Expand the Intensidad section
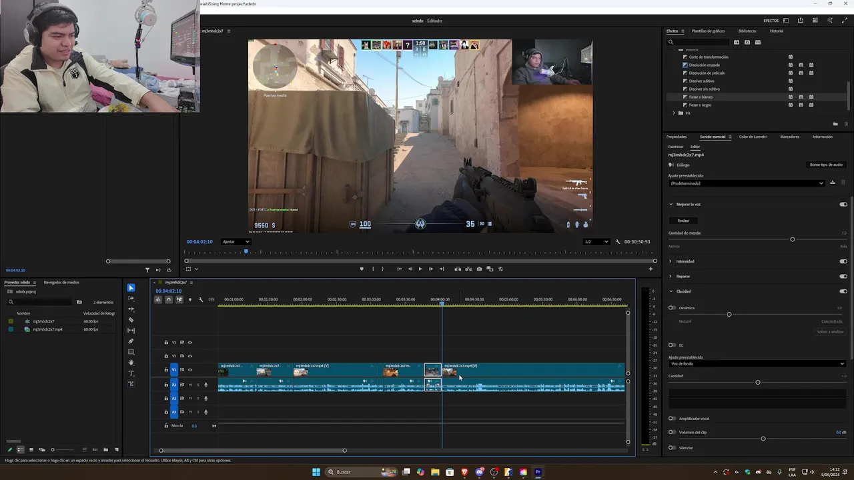Viewport: 854px width, 480px height. 671,261
